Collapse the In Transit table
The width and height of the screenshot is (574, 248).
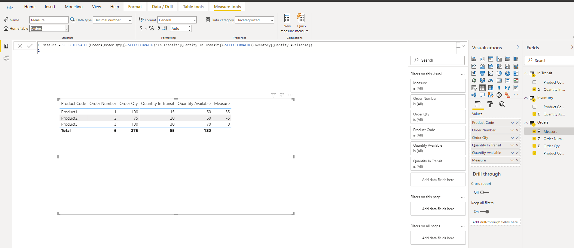tap(526, 73)
